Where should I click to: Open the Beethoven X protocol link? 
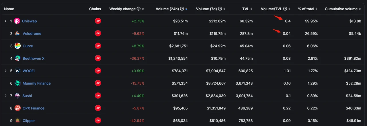tap(34, 58)
